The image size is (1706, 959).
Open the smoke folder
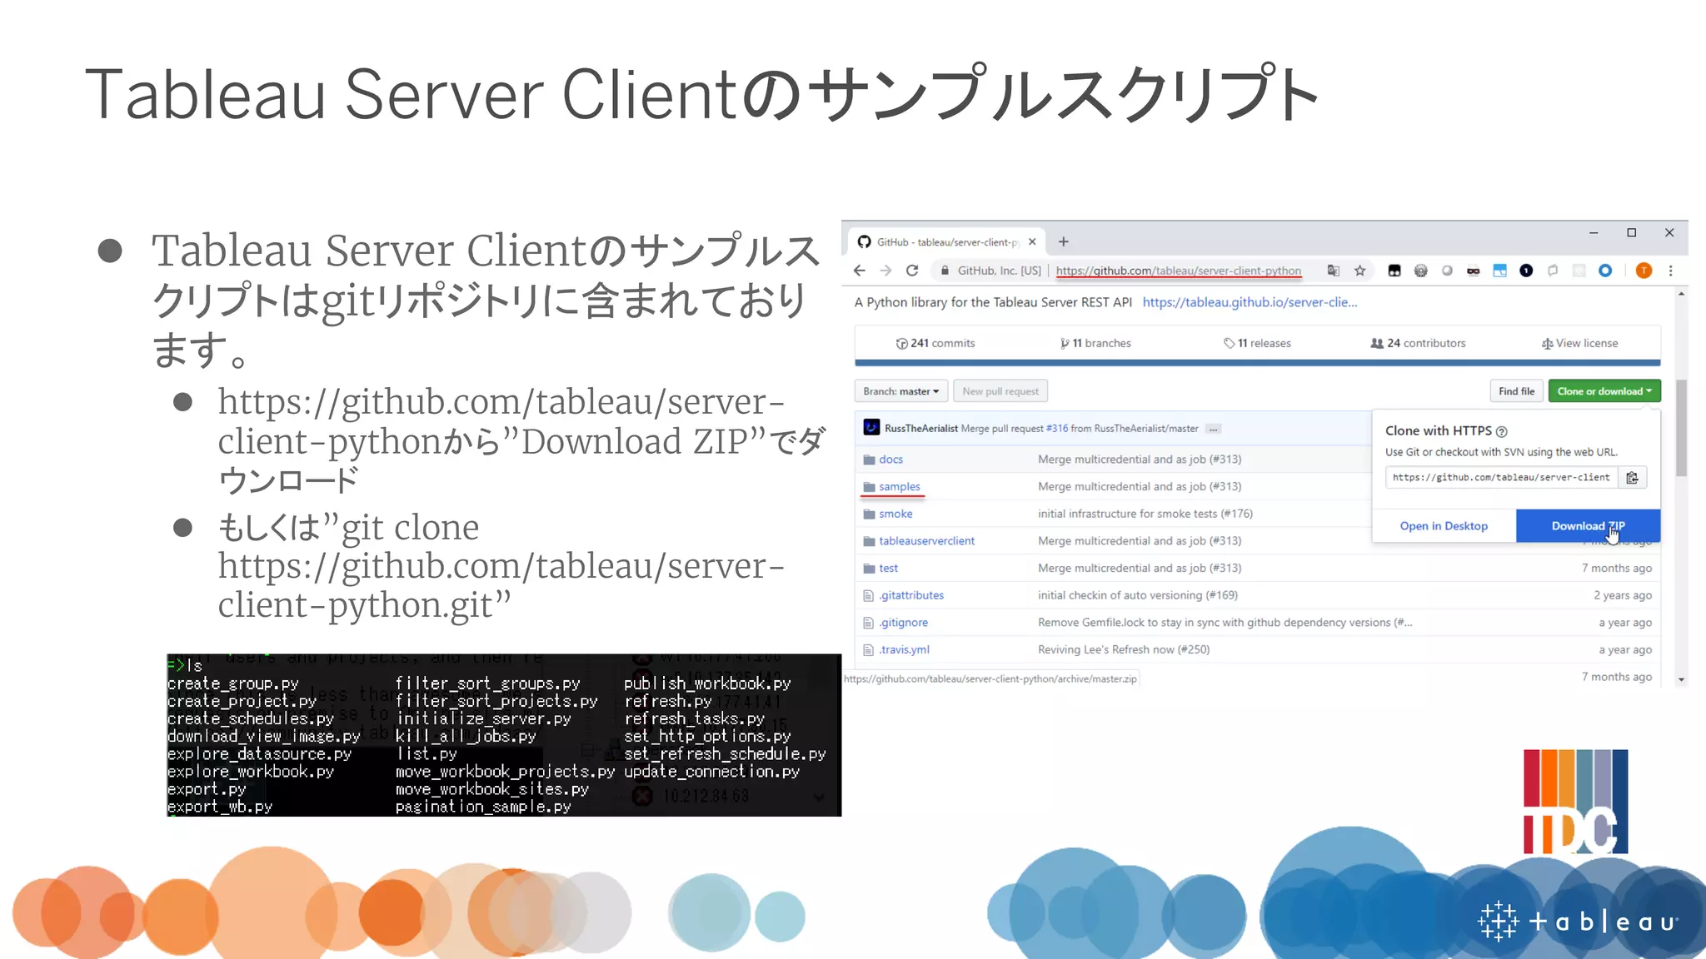(895, 514)
